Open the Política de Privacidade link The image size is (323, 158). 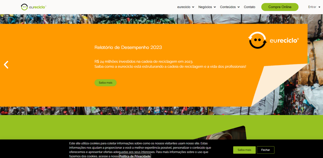(135, 156)
